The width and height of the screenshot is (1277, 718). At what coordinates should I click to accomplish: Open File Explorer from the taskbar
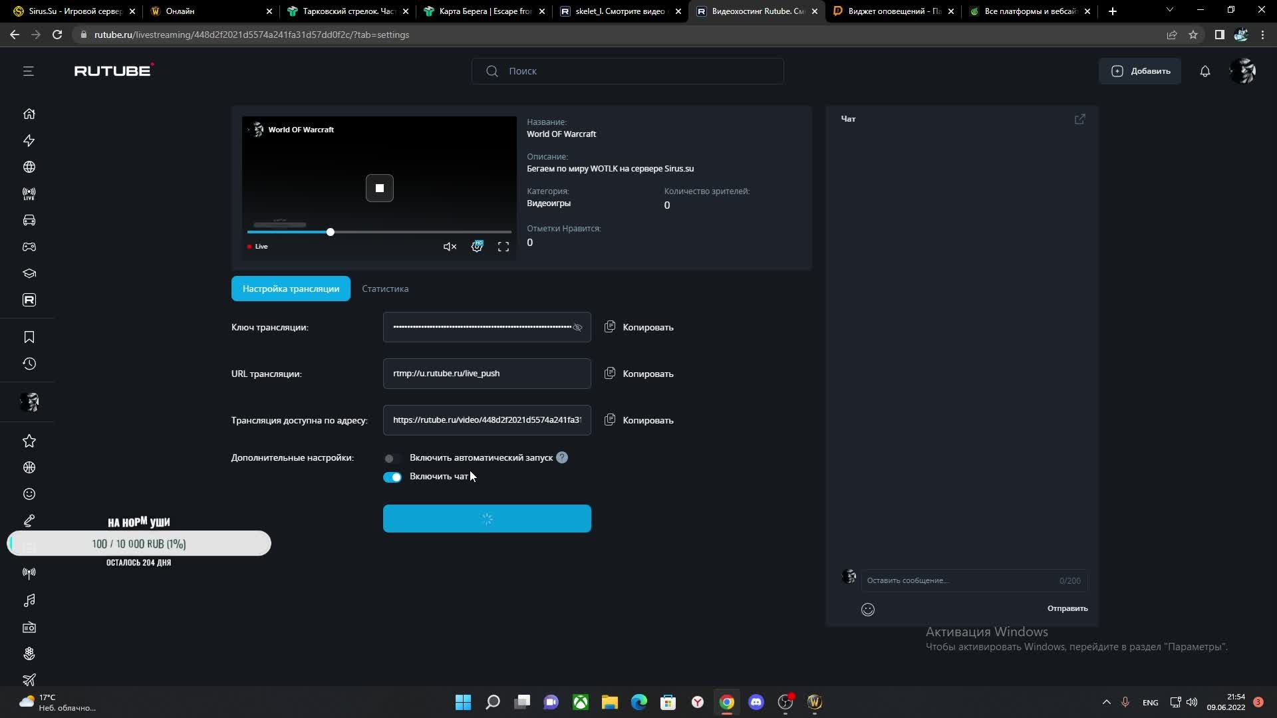pos(610,702)
